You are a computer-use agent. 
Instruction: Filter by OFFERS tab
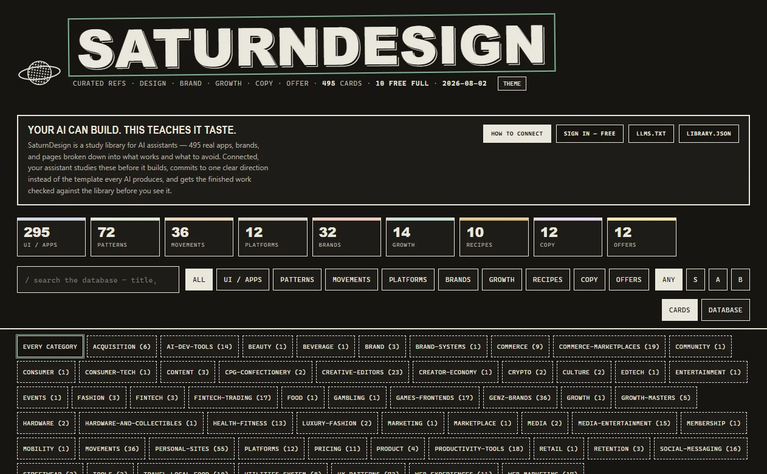coord(629,280)
